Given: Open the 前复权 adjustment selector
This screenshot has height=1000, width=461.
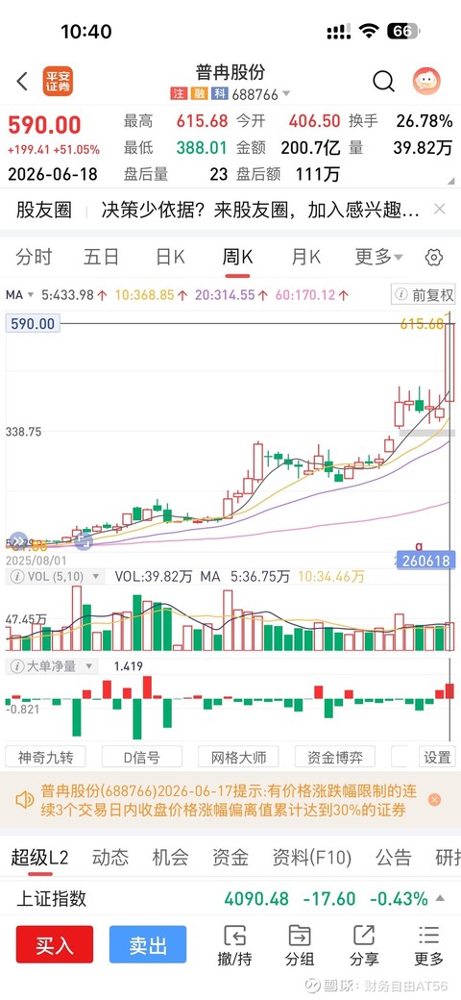Looking at the screenshot, I should 423,294.
